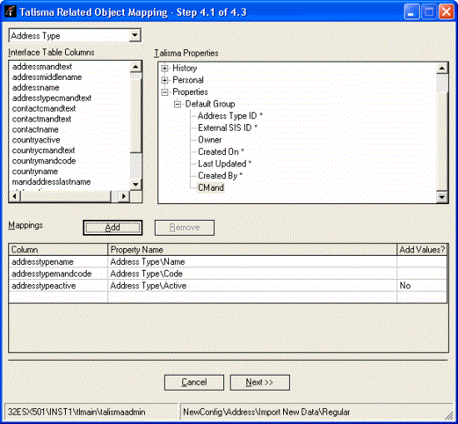This screenshot has width=458, height=424.
Task: Click the Talisma title bar app icon
Action: (x=10, y=12)
